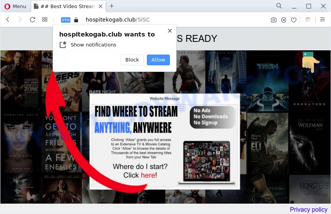Image resolution: width=331 pixels, height=214 pixels.
Task: Close the Best Video Stream tab
Action: click(x=101, y=6)
